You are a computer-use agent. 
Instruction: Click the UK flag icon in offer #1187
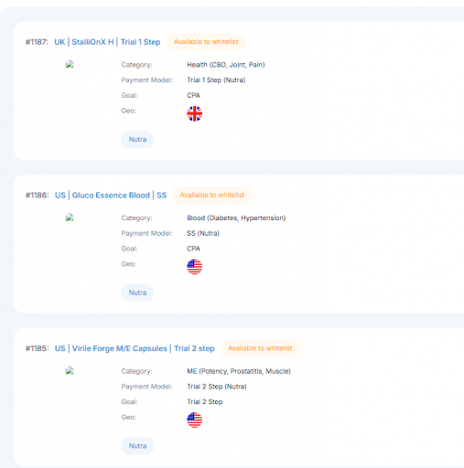click(x=194, y=113)
